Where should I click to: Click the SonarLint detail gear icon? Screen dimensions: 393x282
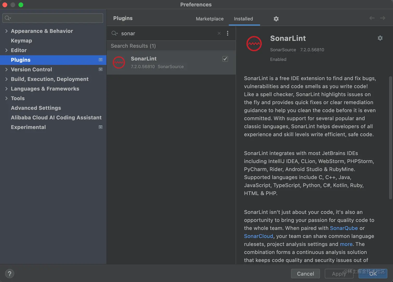click(380, 38)
